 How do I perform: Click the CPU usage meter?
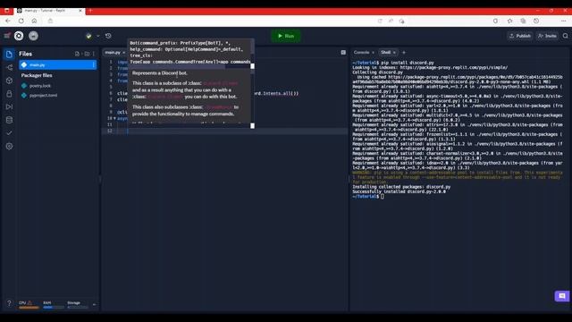pos(29,304)
